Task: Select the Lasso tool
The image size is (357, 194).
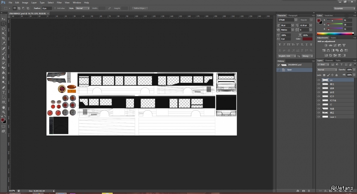Action: (4, 29)
